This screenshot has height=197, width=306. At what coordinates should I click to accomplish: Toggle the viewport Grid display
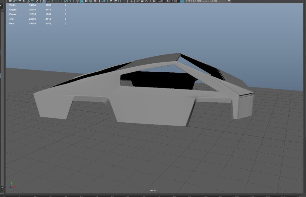click(44, 1)
